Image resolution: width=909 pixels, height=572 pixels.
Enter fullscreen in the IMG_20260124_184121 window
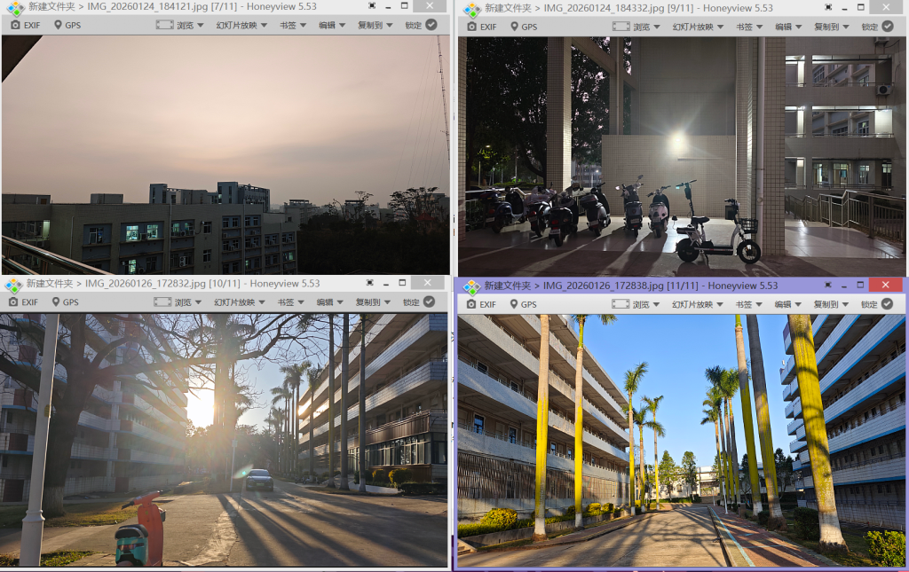coord(372,6)
